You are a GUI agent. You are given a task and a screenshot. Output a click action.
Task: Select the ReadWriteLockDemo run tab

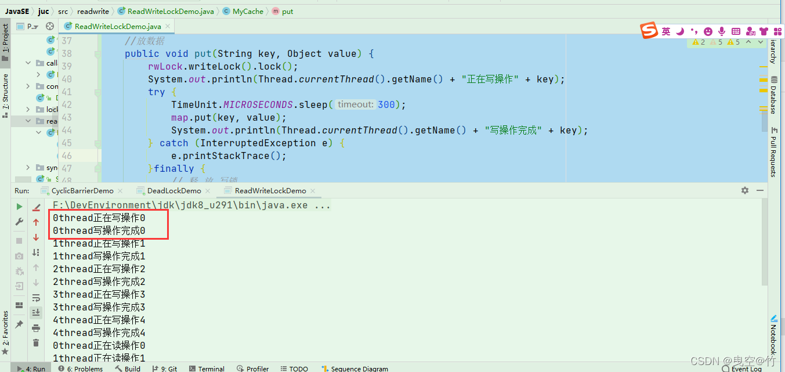pos(270,190)
